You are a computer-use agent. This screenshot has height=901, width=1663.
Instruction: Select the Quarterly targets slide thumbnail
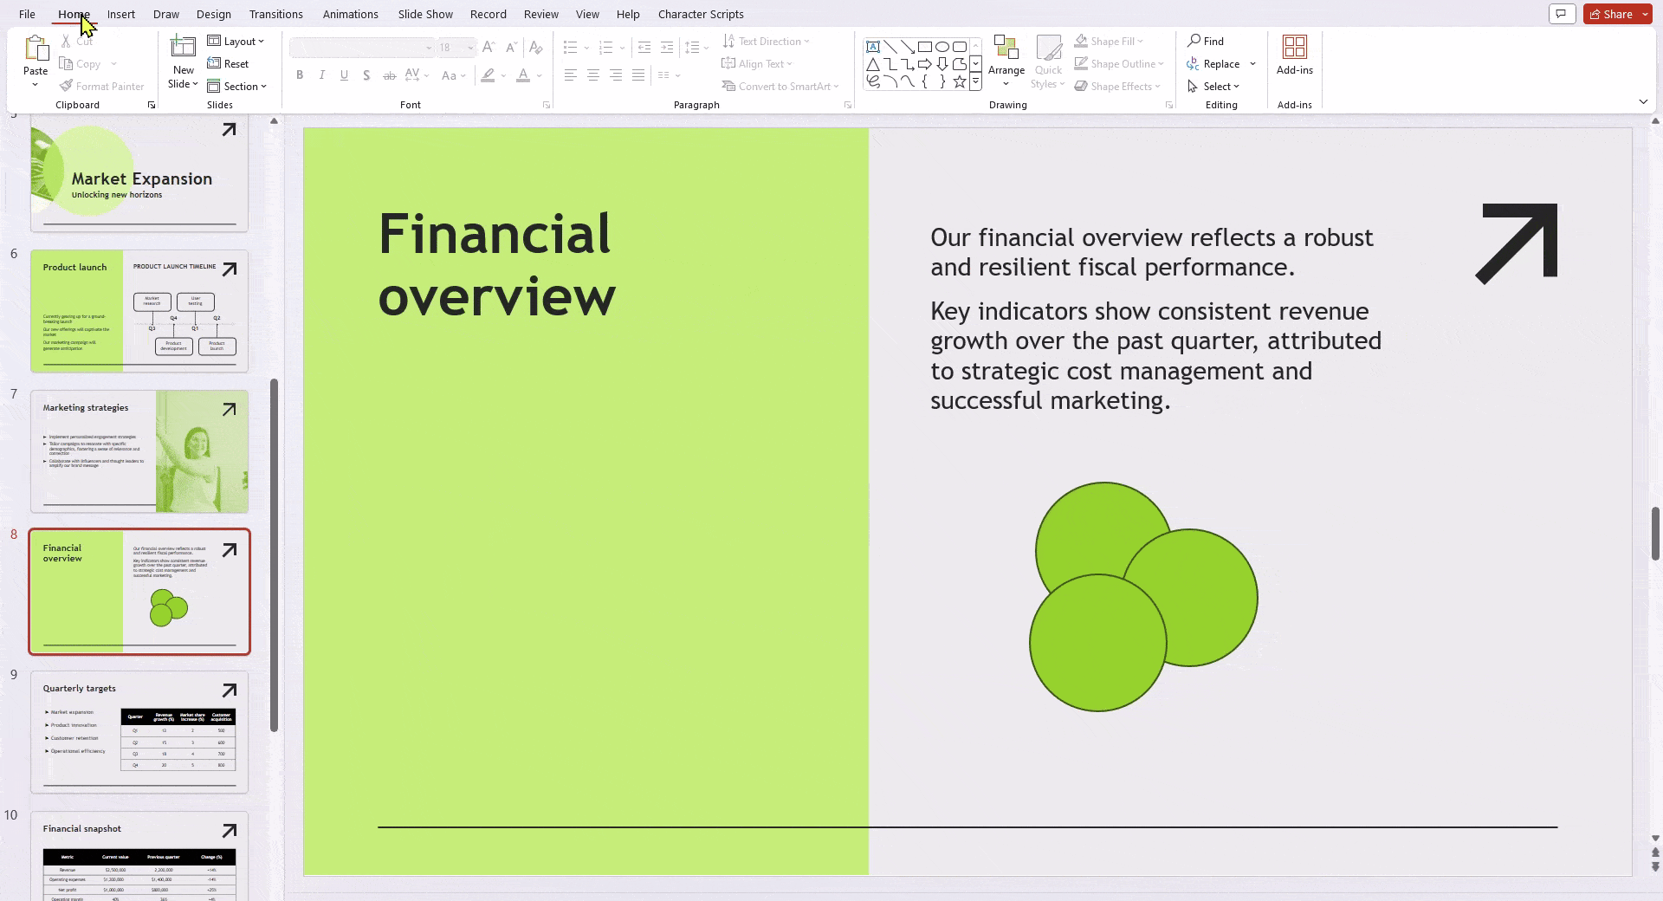[139, 732]
